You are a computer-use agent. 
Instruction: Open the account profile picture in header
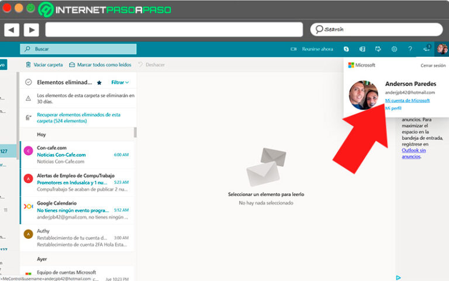pyautogui.click(x=441, y=49)
